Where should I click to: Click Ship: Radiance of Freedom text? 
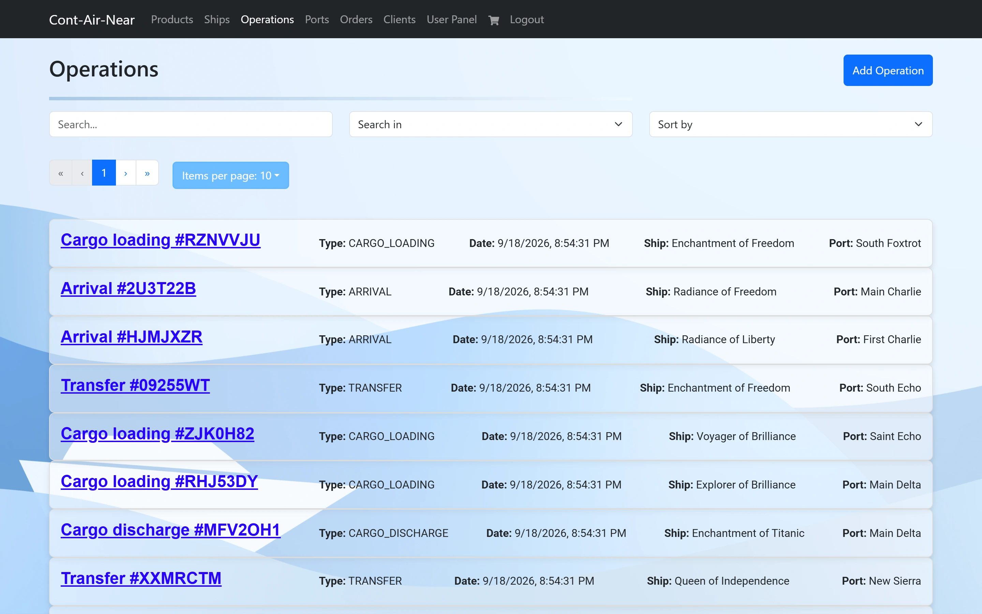coord(711,292)
